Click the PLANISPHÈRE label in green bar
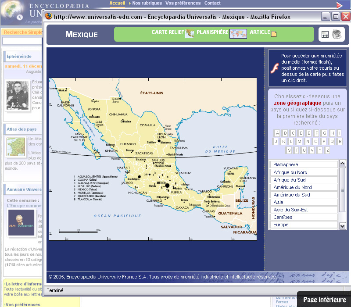The image size is (351, 307). pyautogui.click(x=212, y=32)
